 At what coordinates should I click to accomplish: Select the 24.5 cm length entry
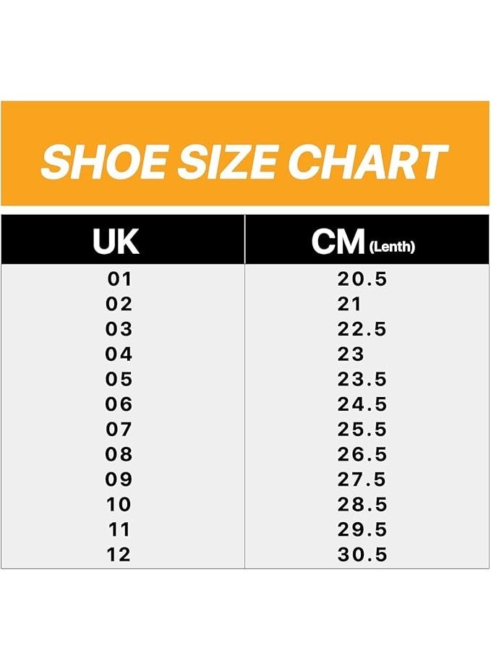(x=362, y=404)
